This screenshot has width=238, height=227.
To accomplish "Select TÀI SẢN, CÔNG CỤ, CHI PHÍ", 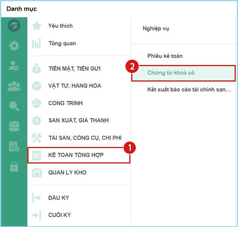I will coord(85,138).
